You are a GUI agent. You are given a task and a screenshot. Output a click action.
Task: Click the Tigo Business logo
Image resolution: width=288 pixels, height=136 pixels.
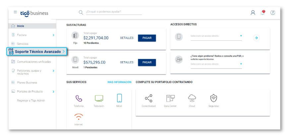coord(34,13)
